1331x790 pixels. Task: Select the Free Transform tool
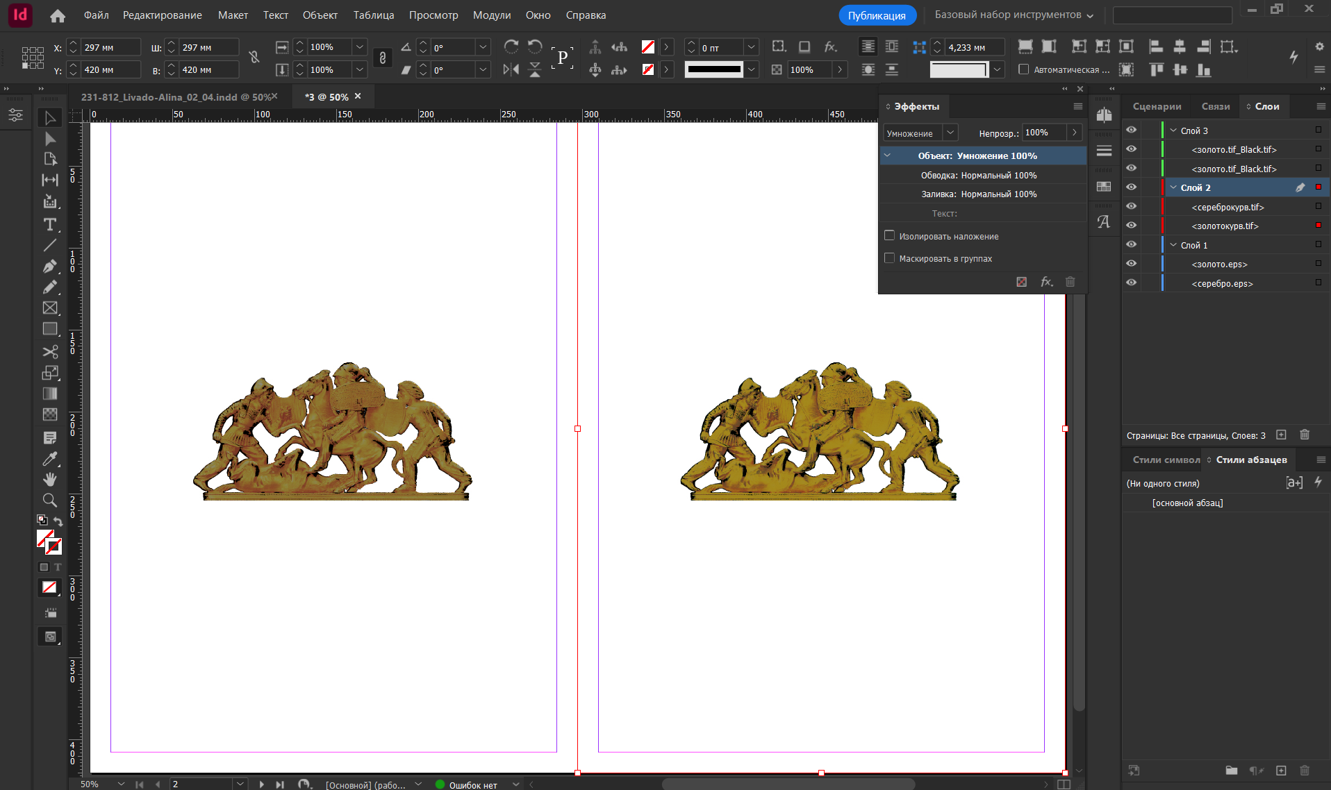50,373
